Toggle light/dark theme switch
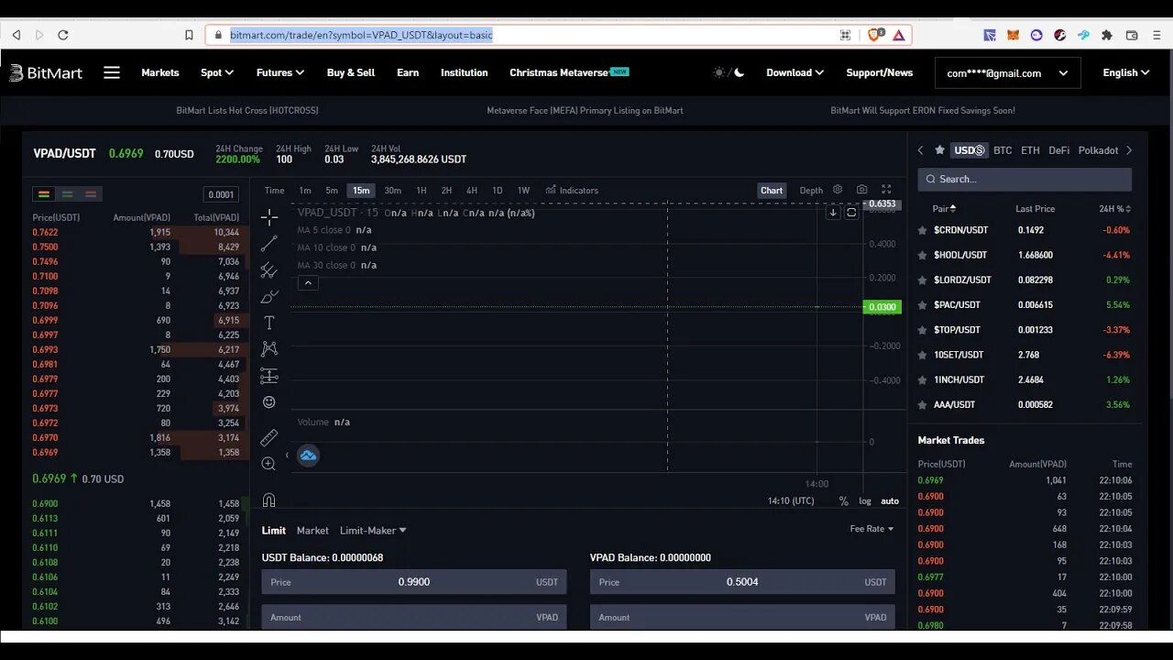The width and height of the screenshot is (1173, 660). (x=729, y=72)
